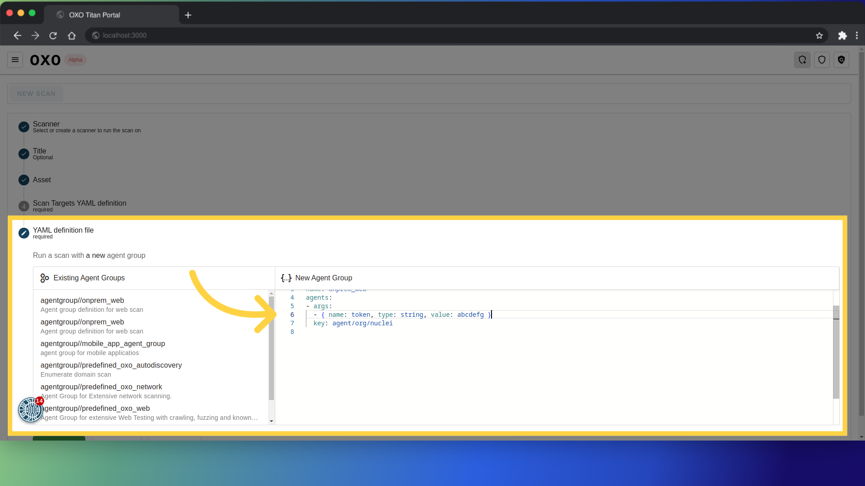Click the NEW SCAN button
This screenshot has width=865, height=486.
(36, 94)
